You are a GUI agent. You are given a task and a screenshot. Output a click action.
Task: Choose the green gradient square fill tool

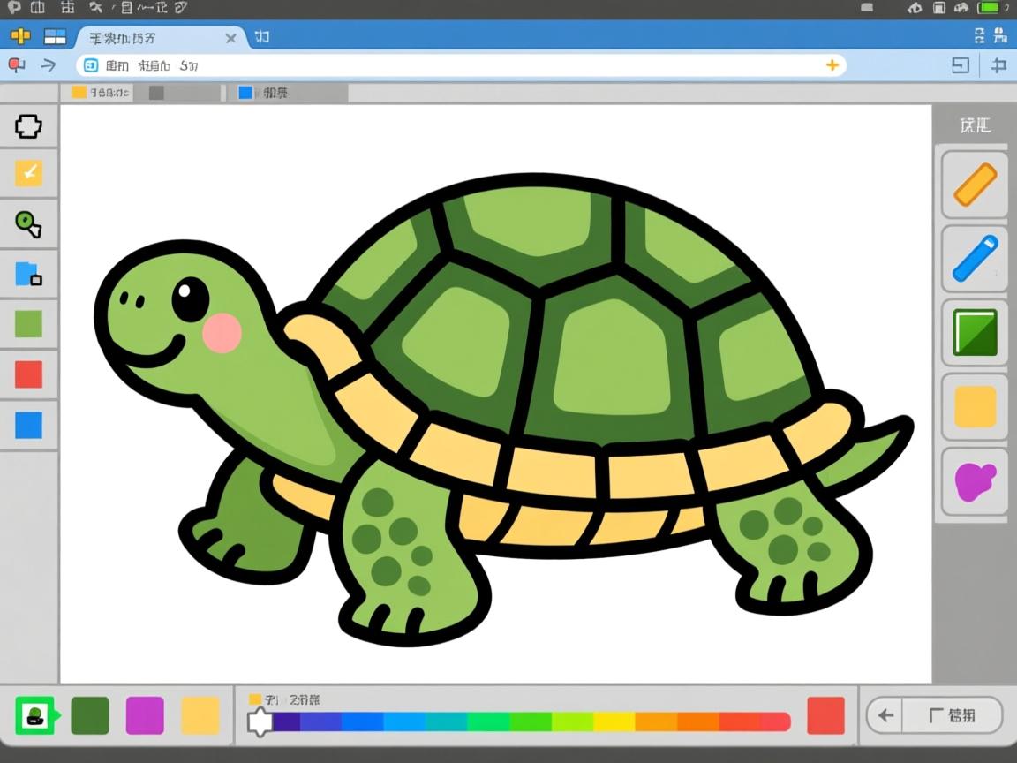975,332
